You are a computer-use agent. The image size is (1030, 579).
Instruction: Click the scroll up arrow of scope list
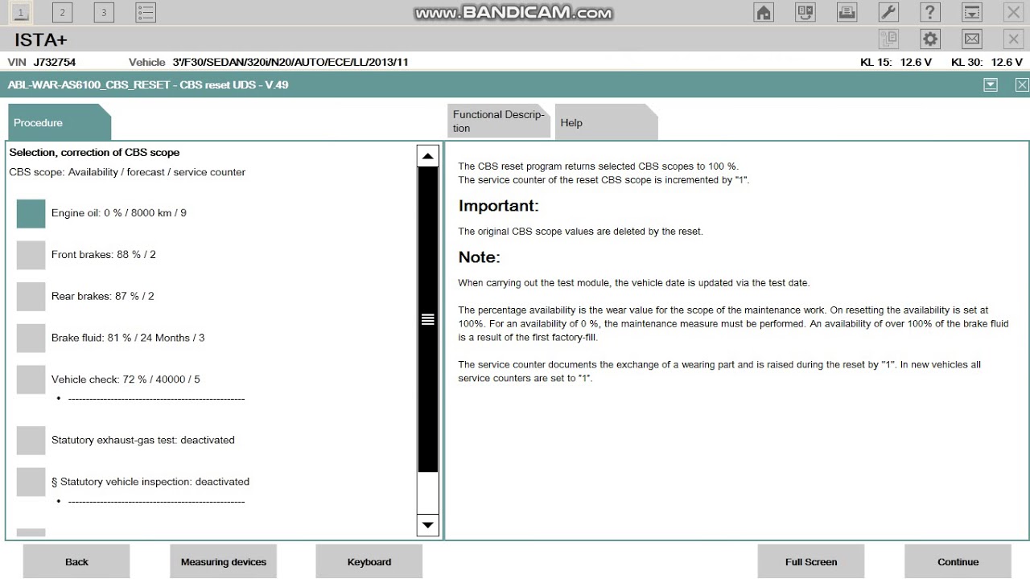428,157
